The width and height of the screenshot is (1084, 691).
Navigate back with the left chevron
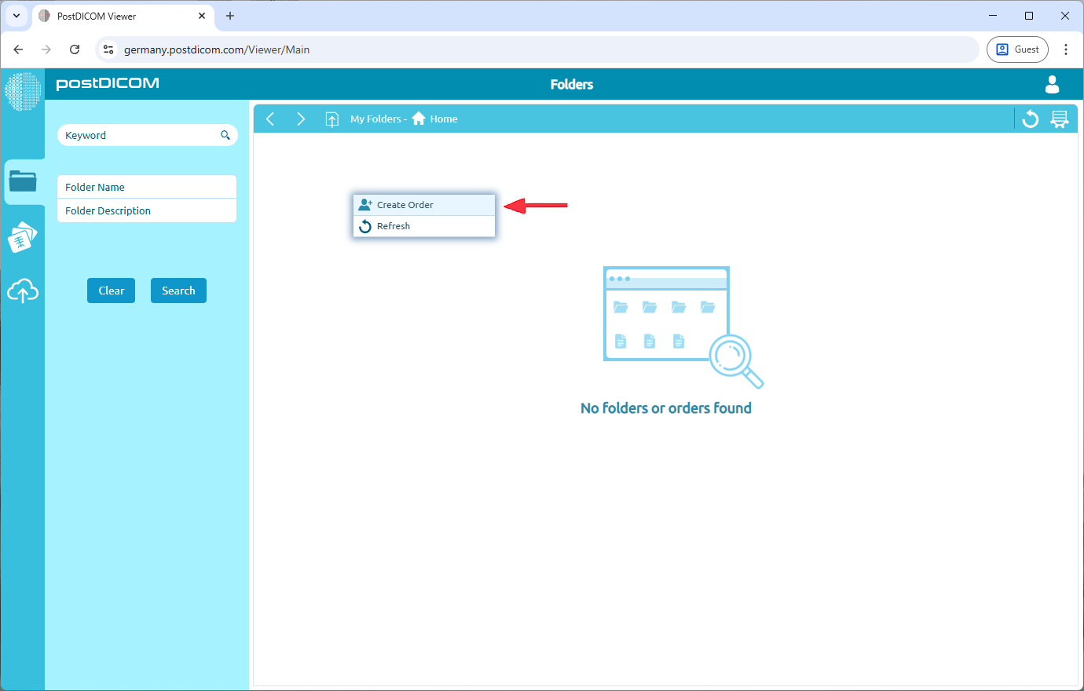(x=270, y=119)
